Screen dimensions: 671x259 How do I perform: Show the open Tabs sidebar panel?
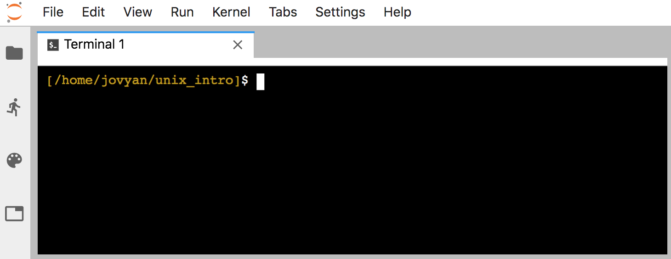(14, 214)
